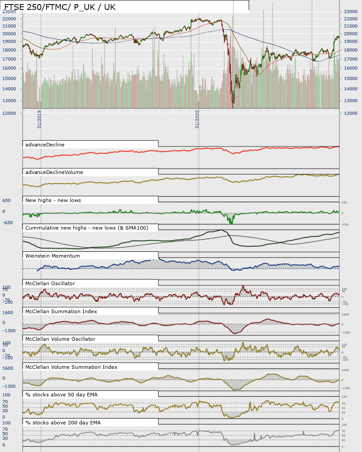Click 13000 on the right price axis
The height and width of the screenshot is (452, 362).
click(351, 101)
